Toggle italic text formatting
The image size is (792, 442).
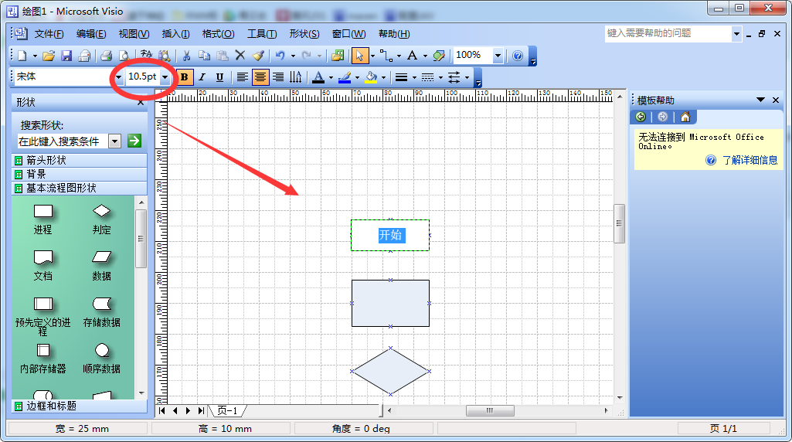[x=202, y=77]
